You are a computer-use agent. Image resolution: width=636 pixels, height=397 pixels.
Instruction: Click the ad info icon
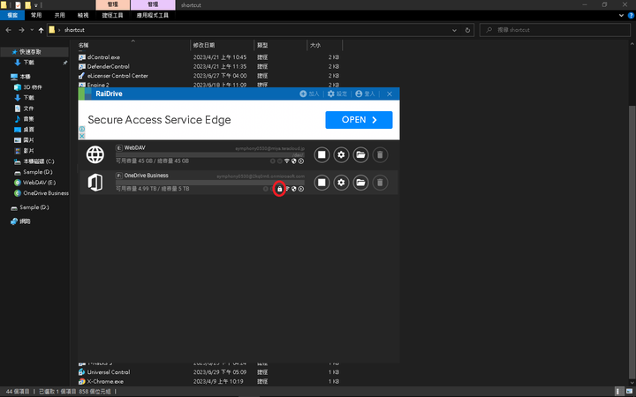pos(82,129)
